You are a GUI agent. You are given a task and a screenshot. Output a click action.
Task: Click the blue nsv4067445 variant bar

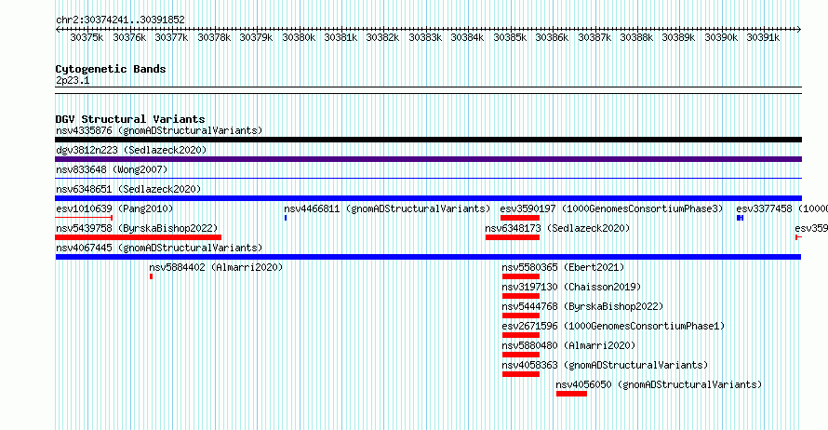(x=428, y=257)
